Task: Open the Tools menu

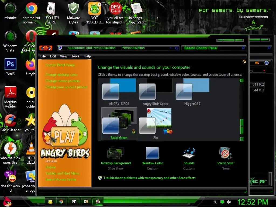Action: 75,56
